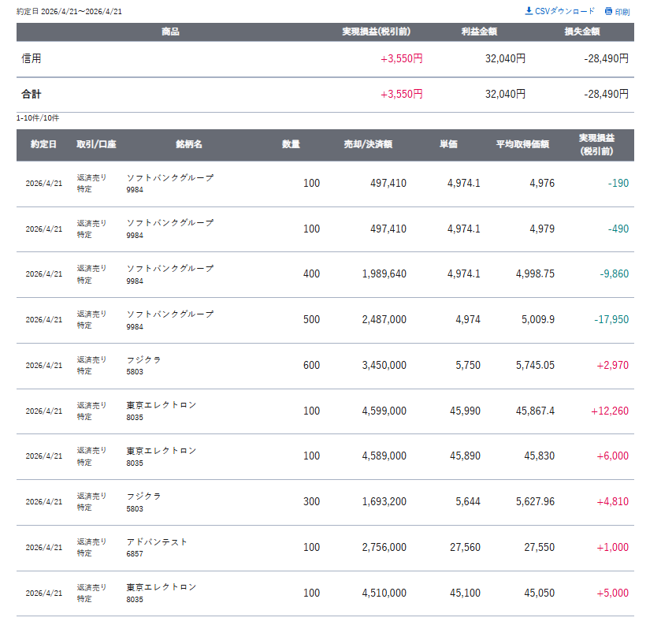Image resolution: width=661 pixels, height=625 pixels.
Task: Click the 合計 total row label
Action: click(32, 94)
